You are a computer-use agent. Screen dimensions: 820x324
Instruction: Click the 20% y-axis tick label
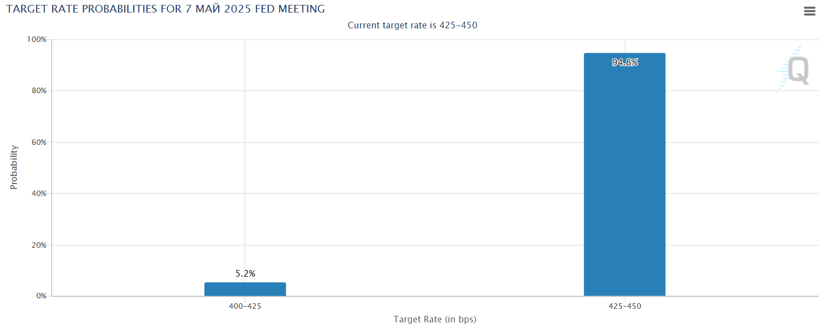tap(38, 245)
